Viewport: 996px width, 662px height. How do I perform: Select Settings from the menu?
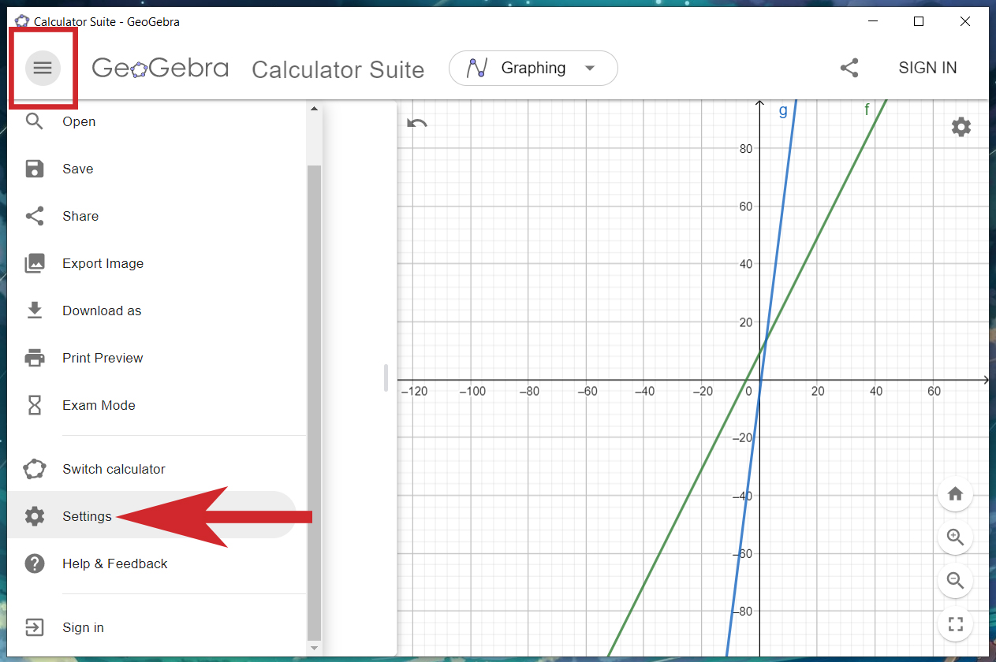pyautogui.click(x=87, y=516)
